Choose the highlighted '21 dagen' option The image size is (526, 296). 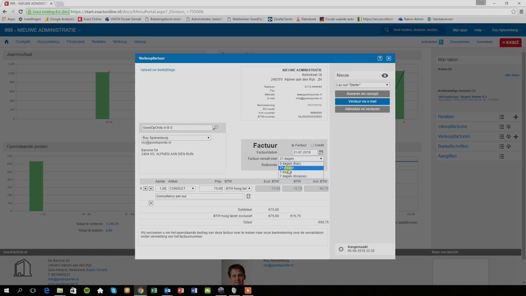pos(301,168)
